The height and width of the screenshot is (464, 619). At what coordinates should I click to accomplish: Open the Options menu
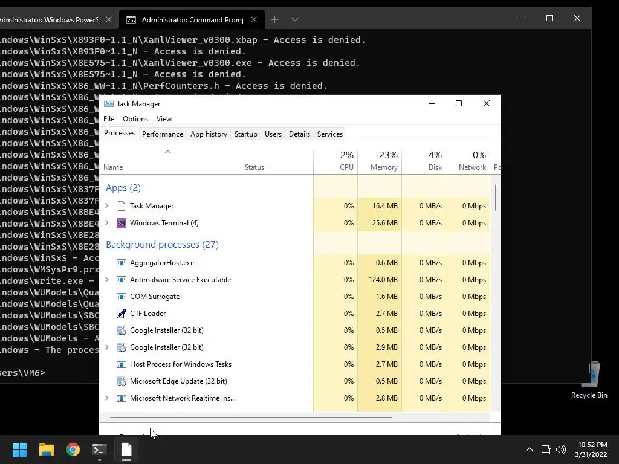coord(135,119)
